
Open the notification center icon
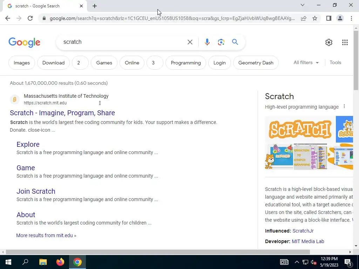[x=348, y=262]
